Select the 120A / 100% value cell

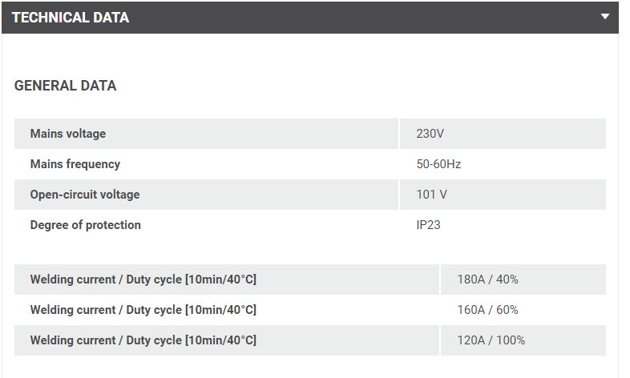(x=491, y=340)
